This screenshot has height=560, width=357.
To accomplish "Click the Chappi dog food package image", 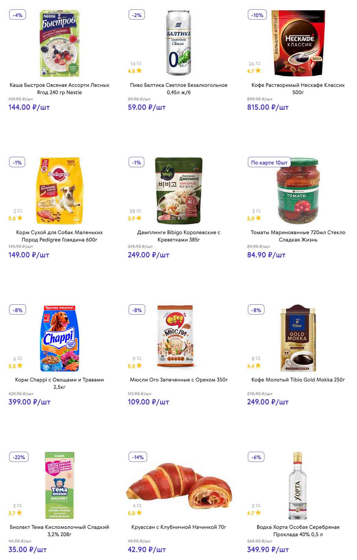I will [x=60, y=338].
